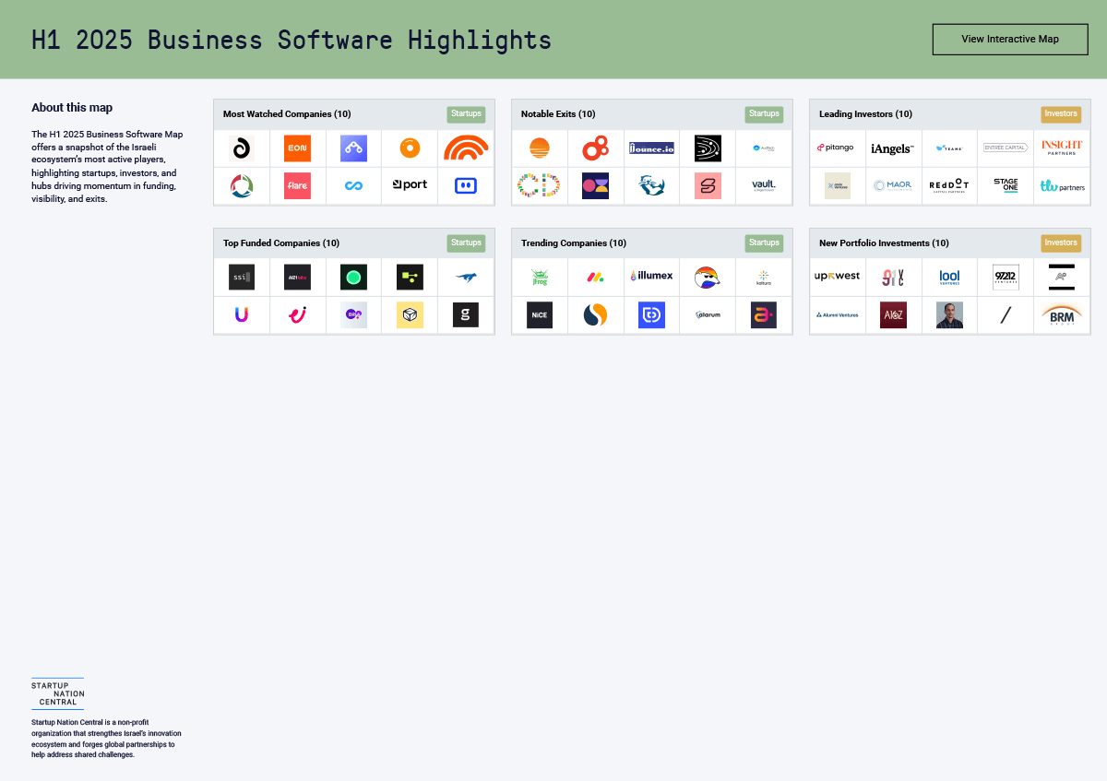Click the pitango investor logo
1107x781 pixels.
tap(837, 148)
